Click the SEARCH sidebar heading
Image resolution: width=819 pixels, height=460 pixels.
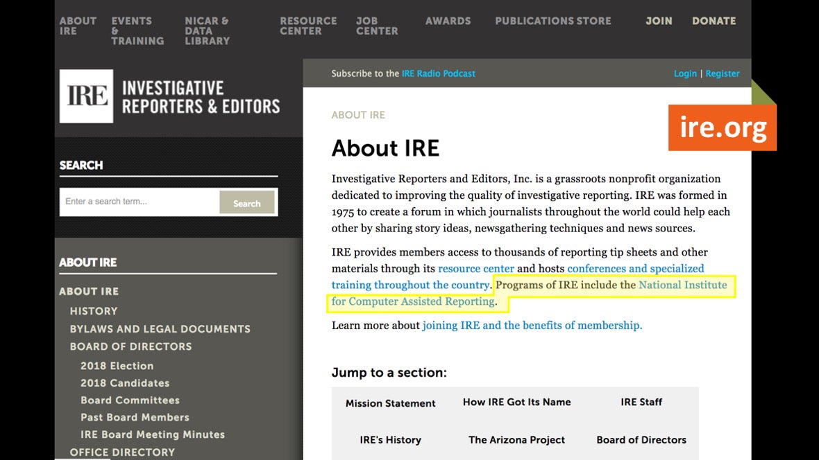[81, 166]
